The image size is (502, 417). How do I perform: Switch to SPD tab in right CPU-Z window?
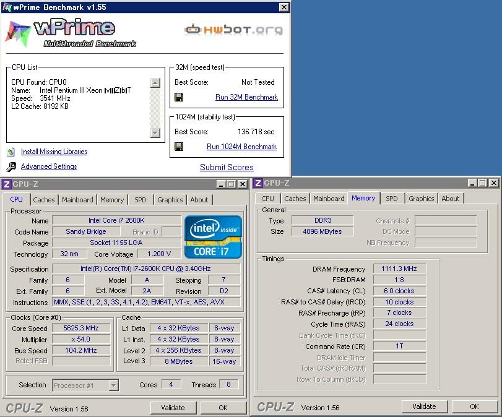392,199
